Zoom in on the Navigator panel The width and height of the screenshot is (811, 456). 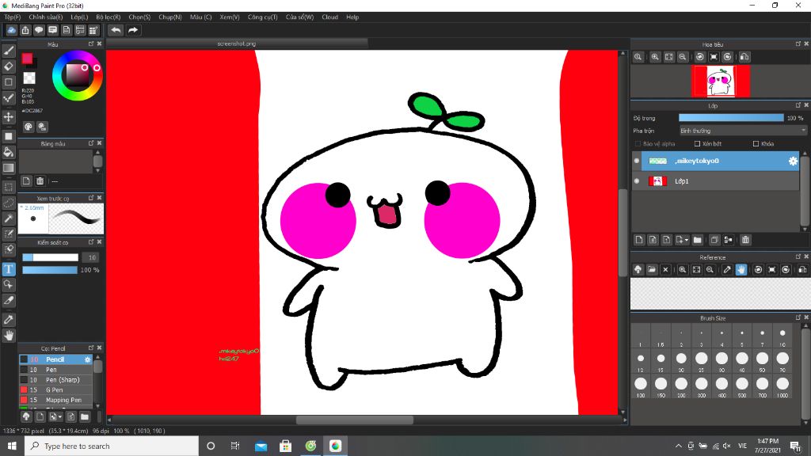pos(655,57)
